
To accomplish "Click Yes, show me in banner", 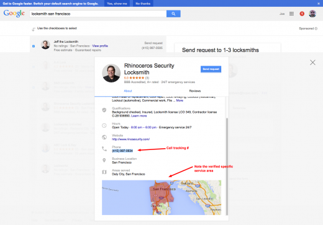I will [x=117, y=4].
